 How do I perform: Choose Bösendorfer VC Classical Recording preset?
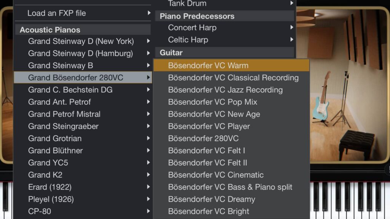233,78
